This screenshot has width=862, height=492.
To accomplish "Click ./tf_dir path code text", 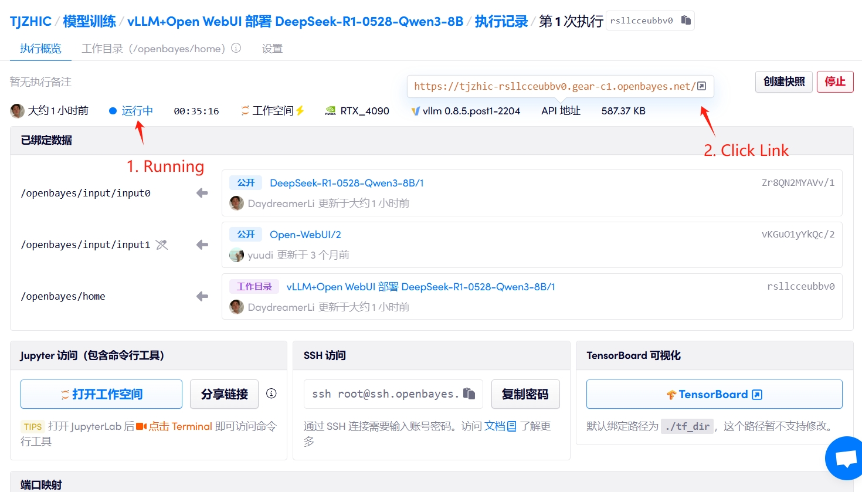I will tap(687, 426).
